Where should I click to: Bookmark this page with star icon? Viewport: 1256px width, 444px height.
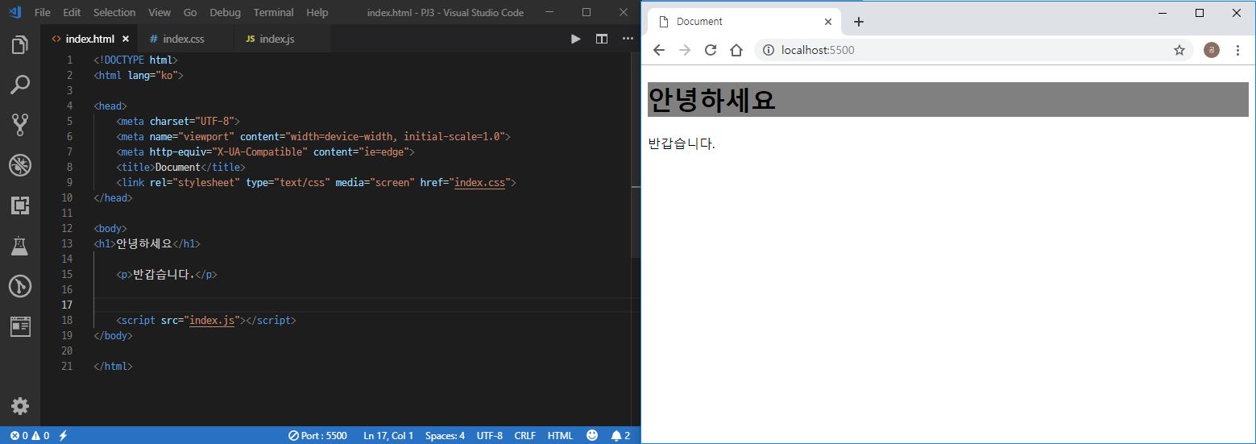[1179, 50]
